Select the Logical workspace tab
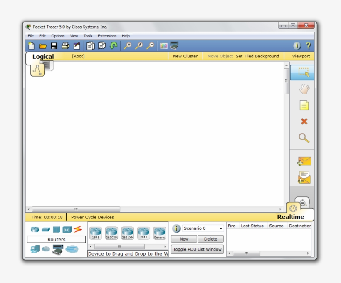Image resolution: width=341 pixels, height=283 pixels. click(43, 56)
